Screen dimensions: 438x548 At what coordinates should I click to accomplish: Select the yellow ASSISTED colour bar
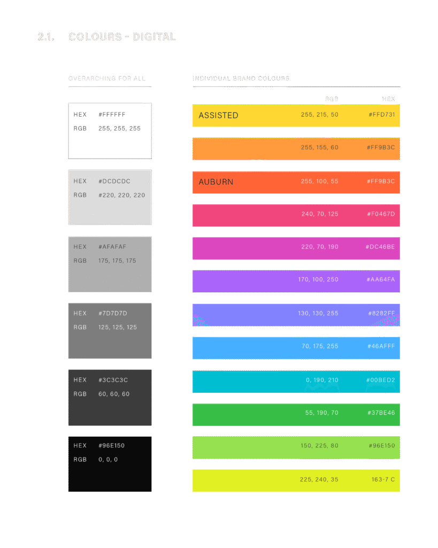[x=296, y=116]
